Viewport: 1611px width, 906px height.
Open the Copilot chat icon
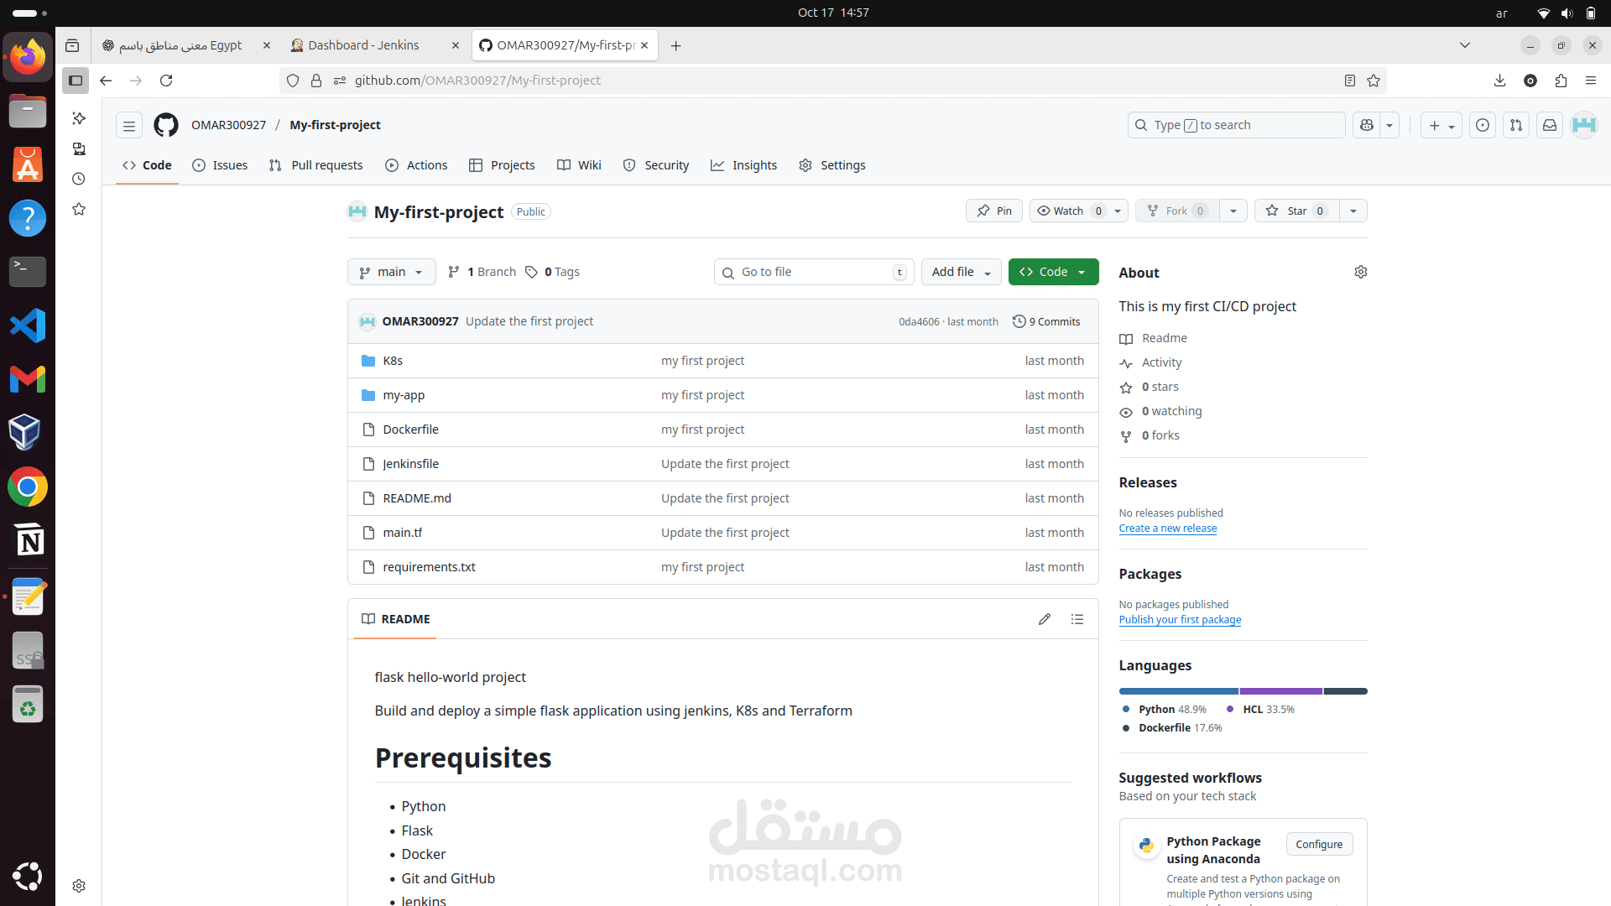pos(1367,125)
